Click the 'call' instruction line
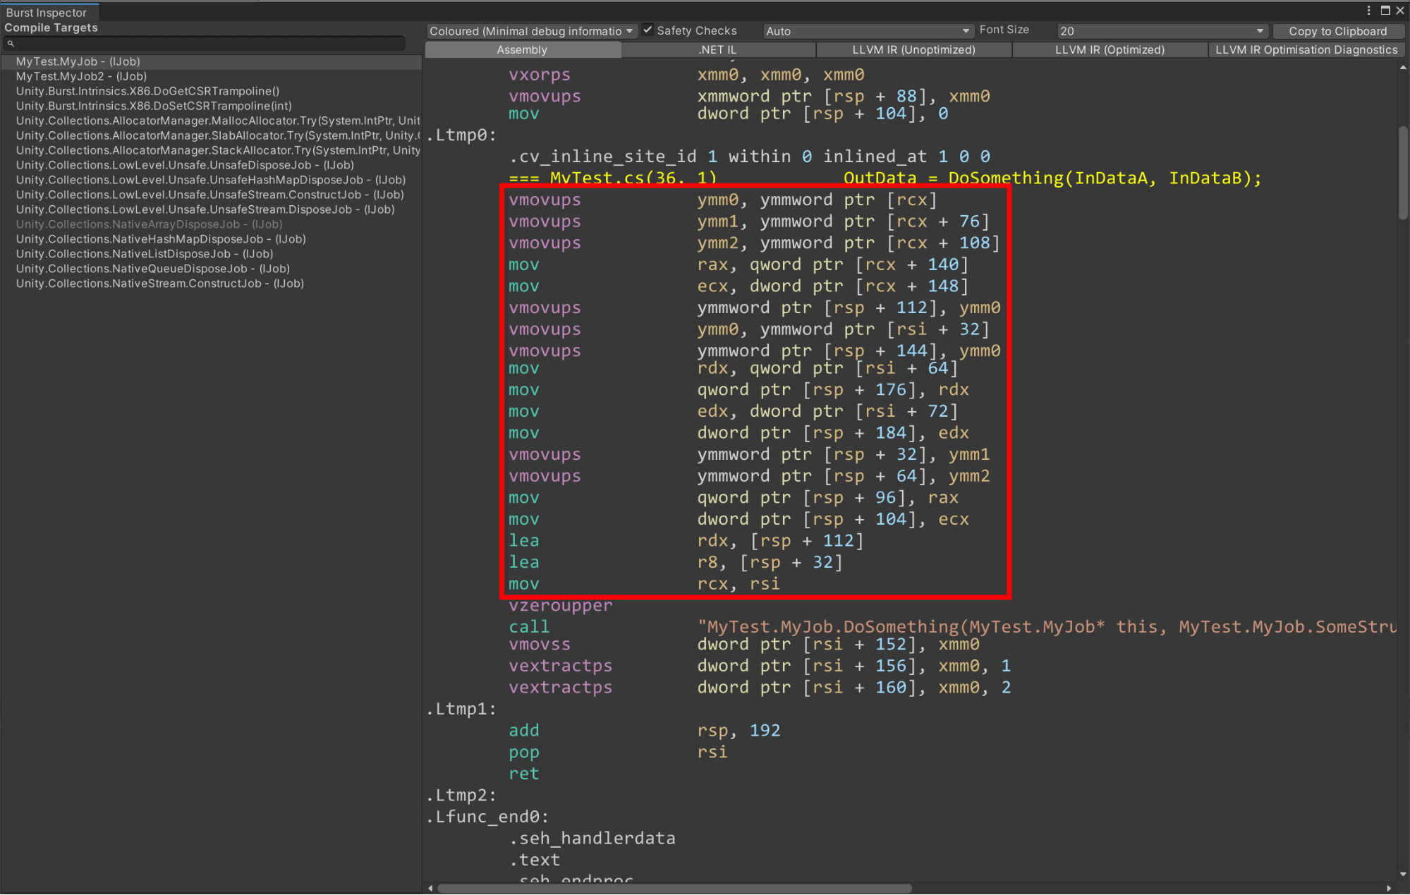 click(x=952, y=626)
